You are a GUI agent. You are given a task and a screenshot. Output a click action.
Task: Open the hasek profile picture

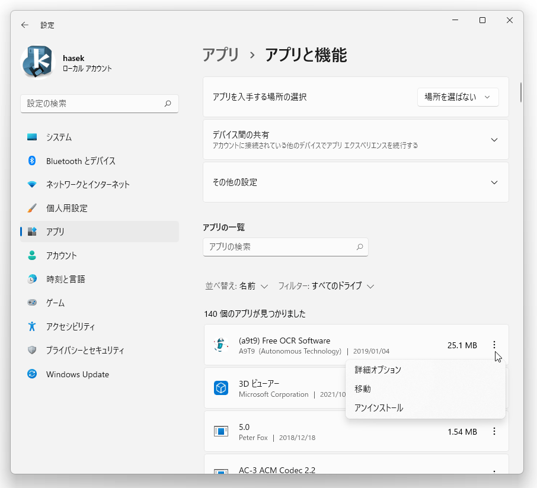38,63
